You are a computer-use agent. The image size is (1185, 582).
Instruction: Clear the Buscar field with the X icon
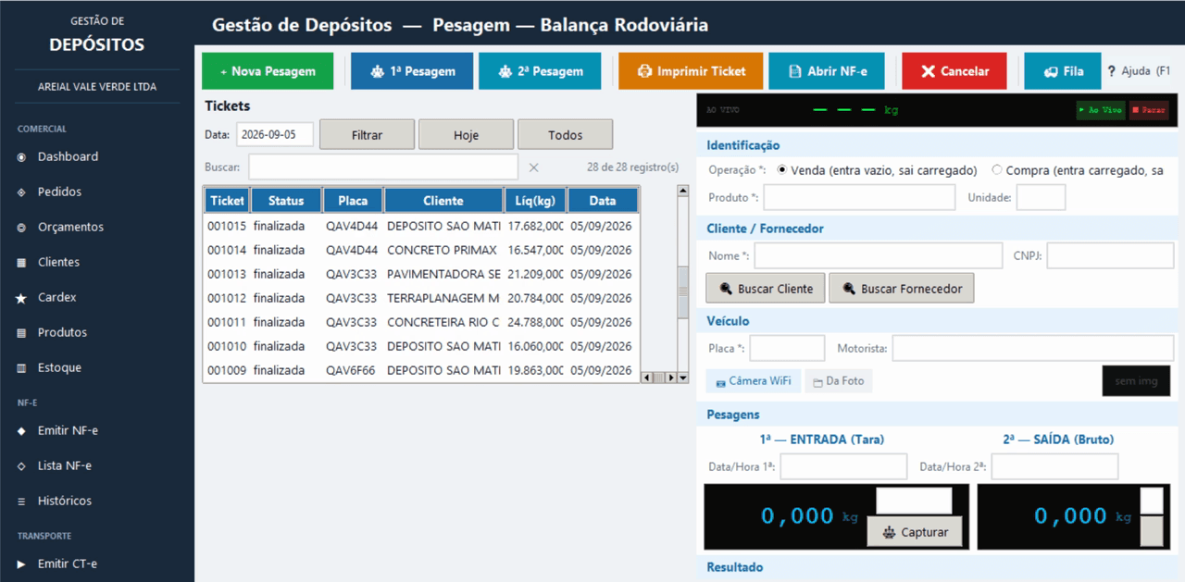(533, 167)
